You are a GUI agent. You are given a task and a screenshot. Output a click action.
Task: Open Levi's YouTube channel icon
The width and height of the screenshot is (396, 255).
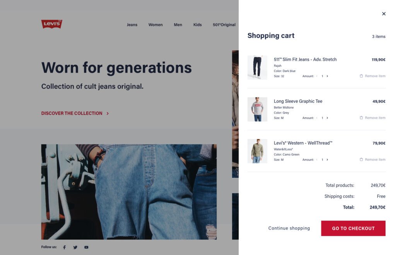click(86, 247)
